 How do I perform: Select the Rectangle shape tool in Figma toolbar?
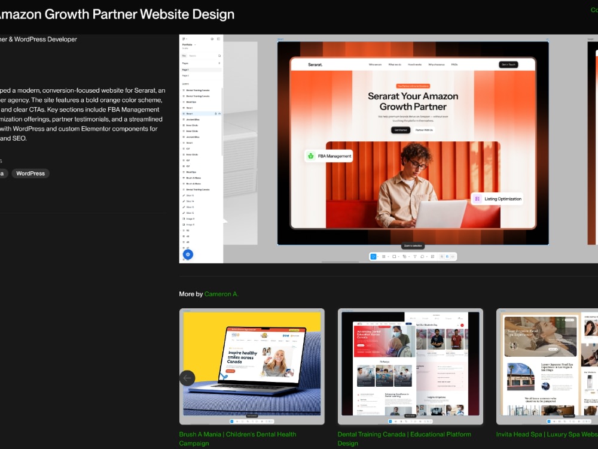point(394,257)
